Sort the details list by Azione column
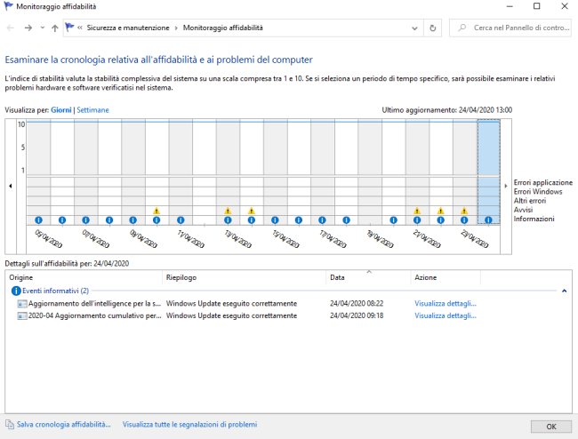Viewport: 578px width, 439px height. 446,277
